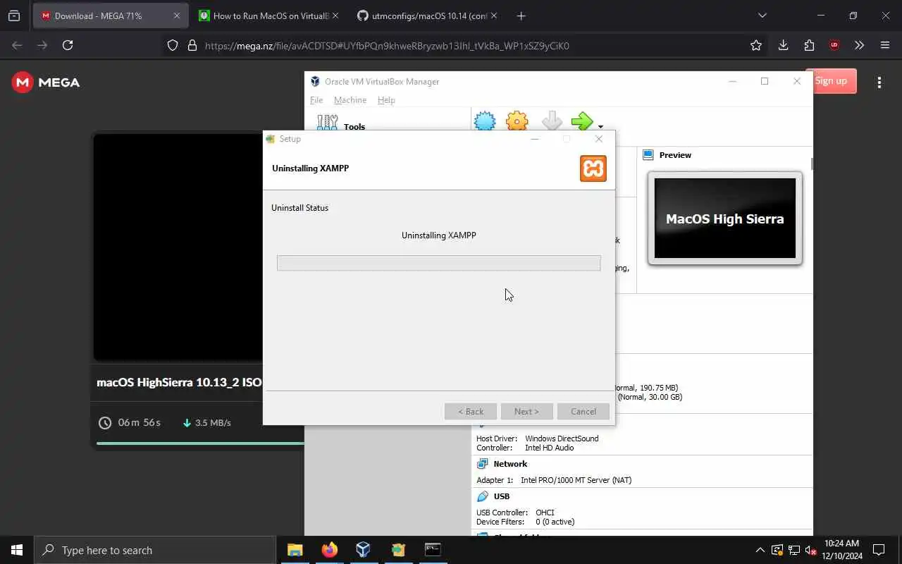Open the browser downloads panel
902x564 pixels.
tap(783, 45)
